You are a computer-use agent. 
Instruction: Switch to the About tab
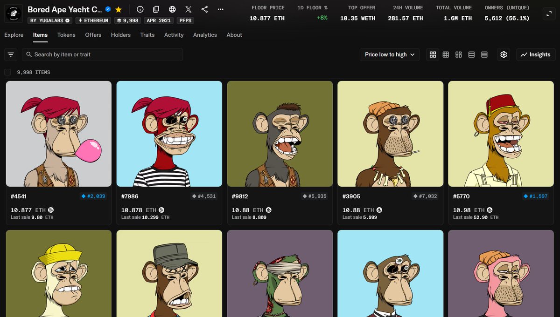pyautogui.click(x=234, y=35)
